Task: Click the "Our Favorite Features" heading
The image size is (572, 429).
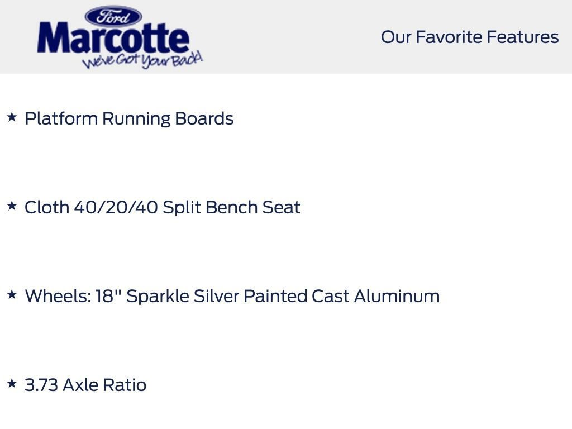Action: 469,37
